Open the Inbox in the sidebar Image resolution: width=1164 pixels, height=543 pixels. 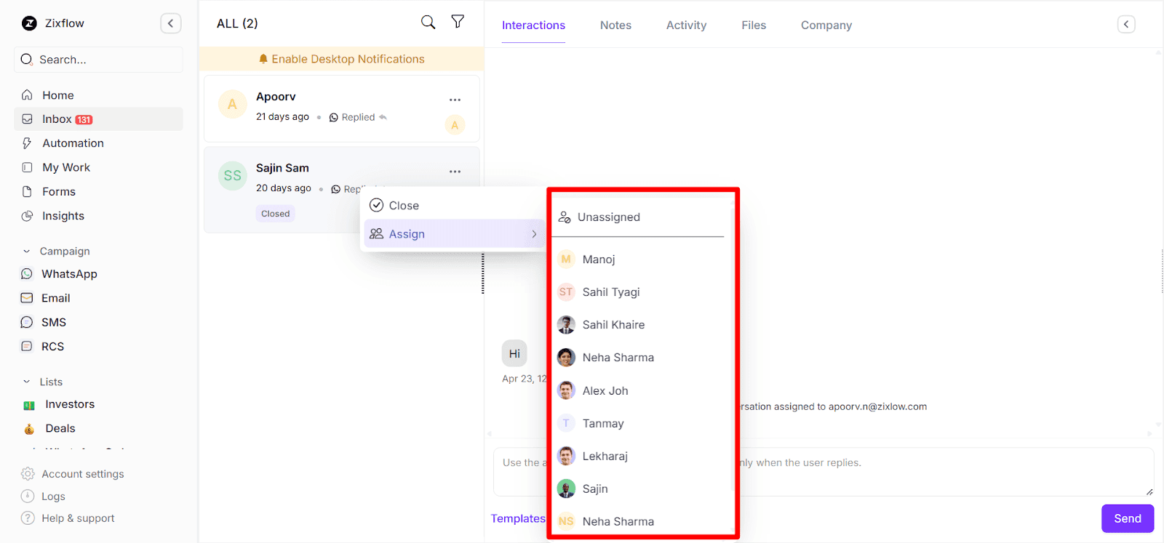pos(98,119)
